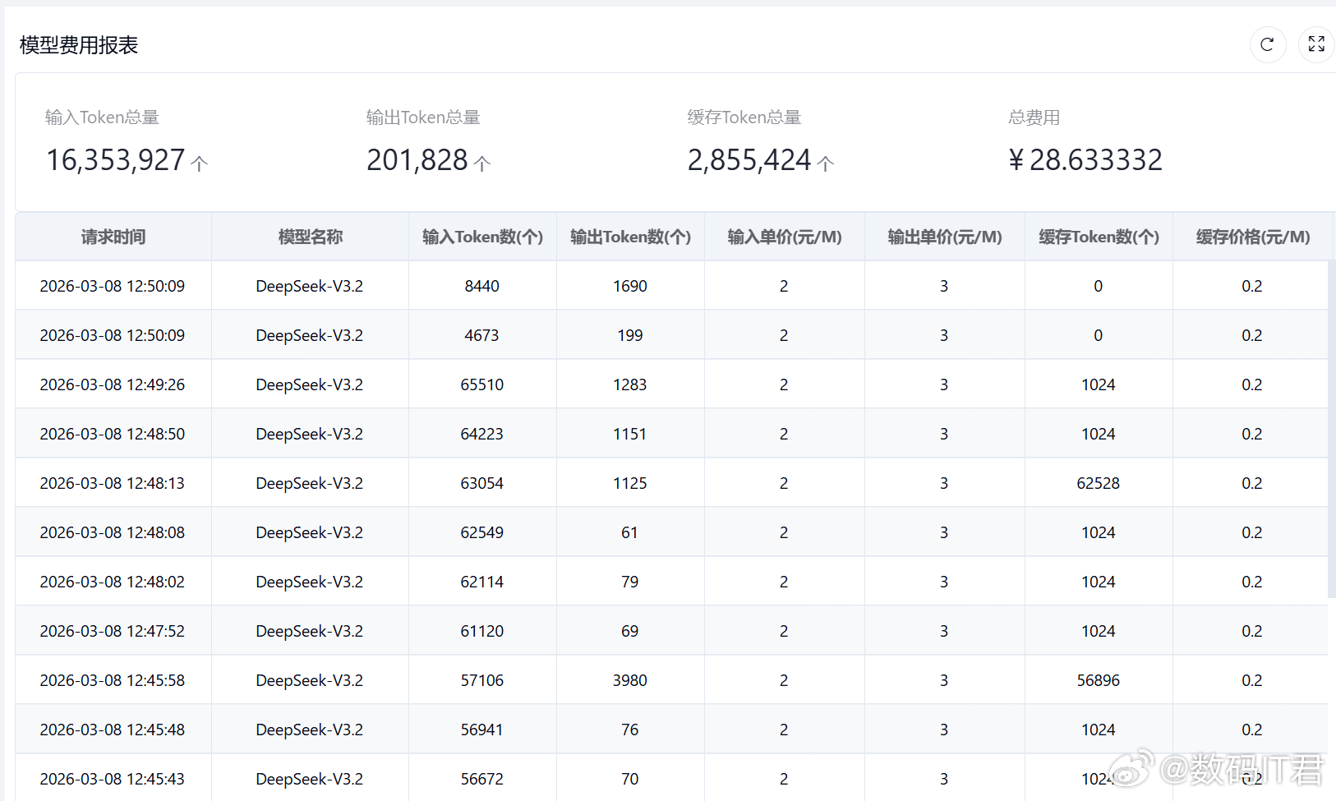Viewport: 1336px width, 801px height.
Task: Select the row timestamped 2026-03-08 12:48:08
Action: 113,532
